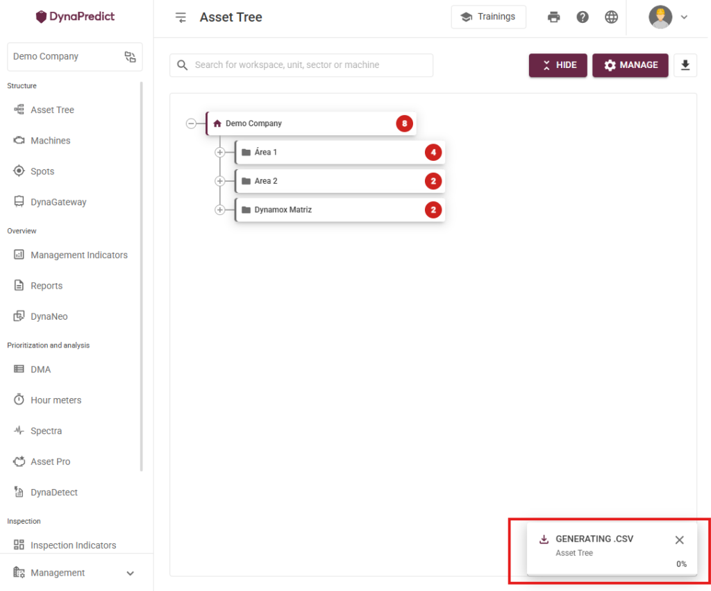Select the Area 2 folder row
Screen dimensions: 711x591
coord(340,181)
